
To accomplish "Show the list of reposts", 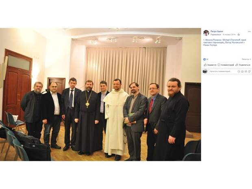I will coord(246,59).
